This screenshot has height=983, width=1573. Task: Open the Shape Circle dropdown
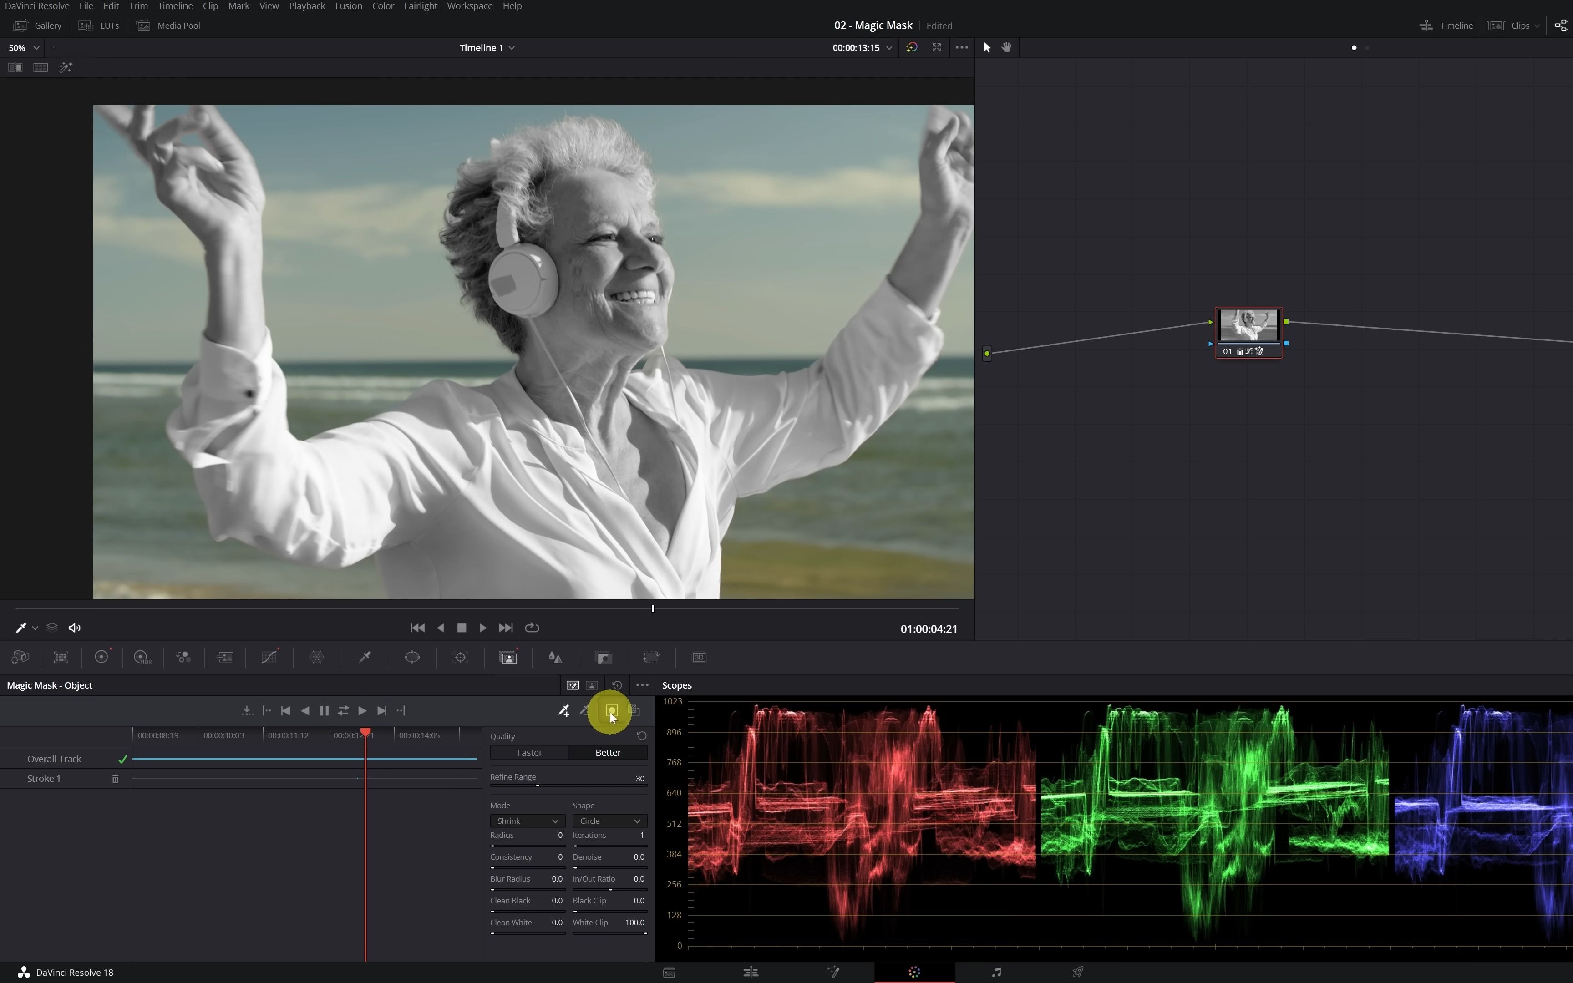609,821
